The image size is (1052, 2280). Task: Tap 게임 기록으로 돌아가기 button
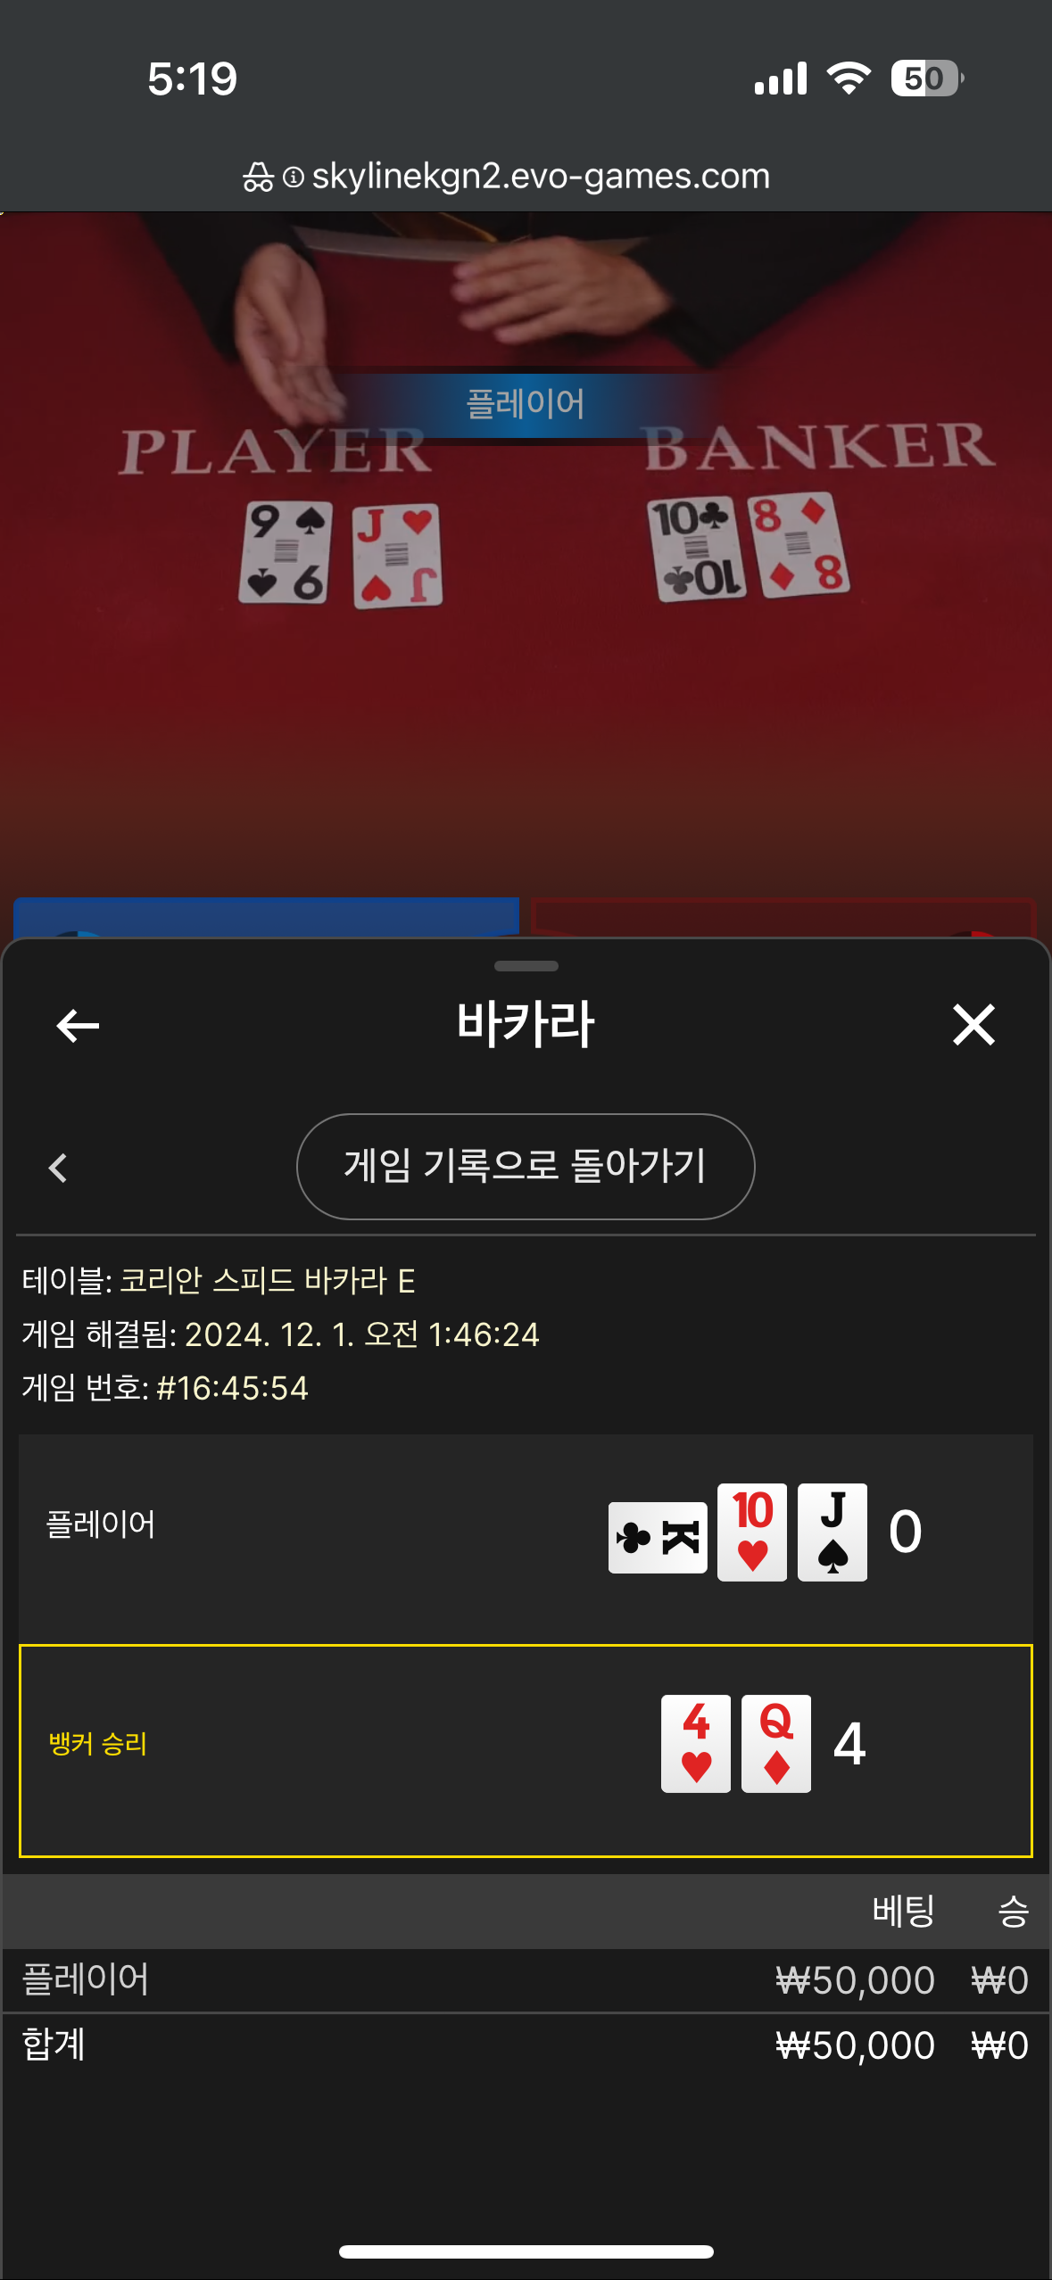pos(526,1166)
